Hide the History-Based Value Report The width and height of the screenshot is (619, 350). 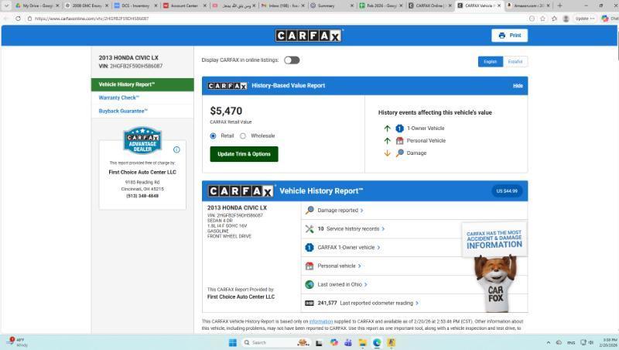click(x=518, y=85)
